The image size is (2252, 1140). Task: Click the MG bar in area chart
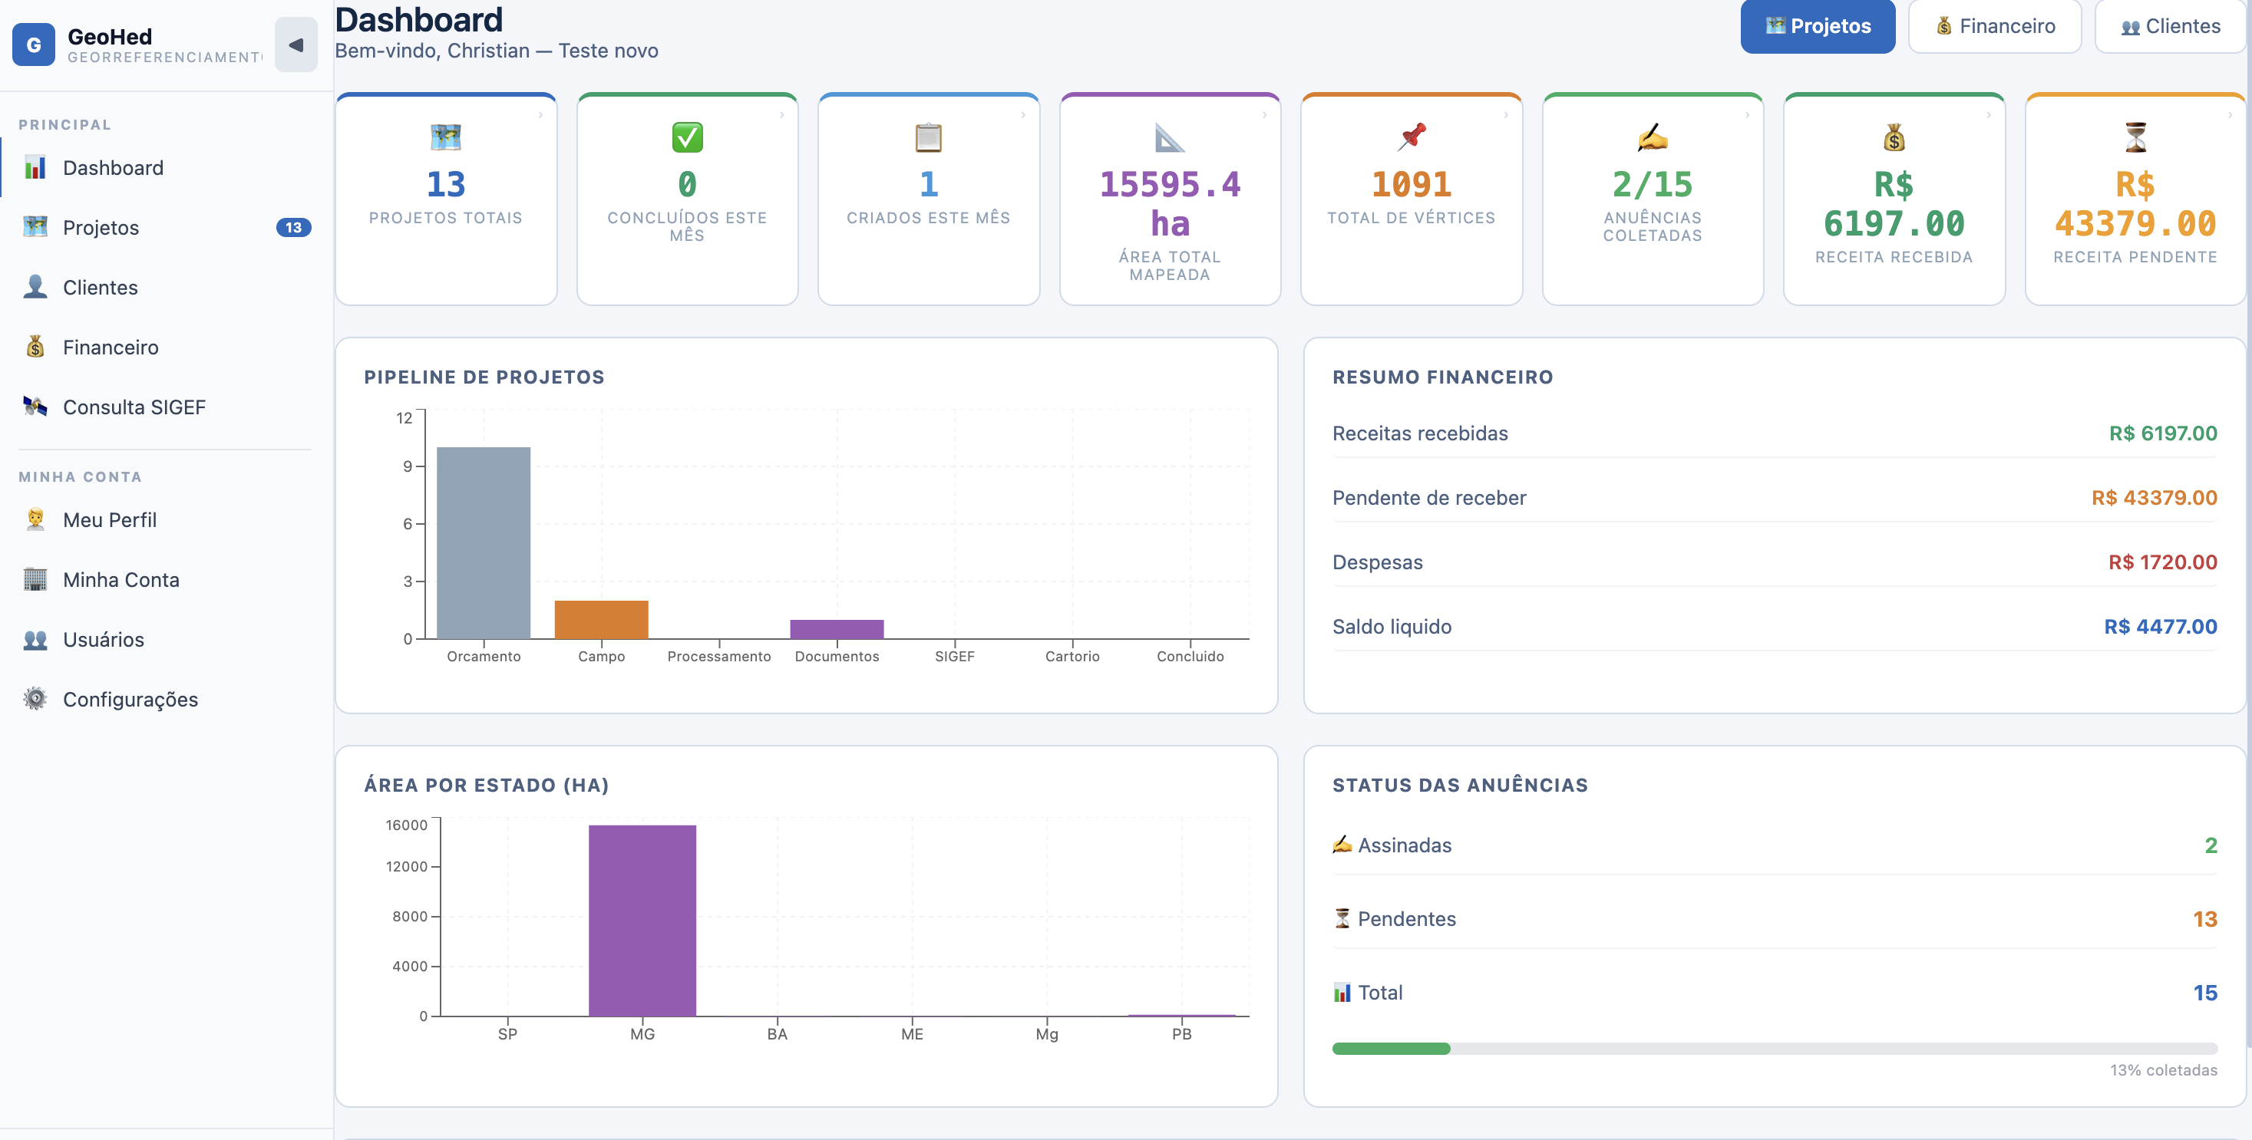[642, 920]
